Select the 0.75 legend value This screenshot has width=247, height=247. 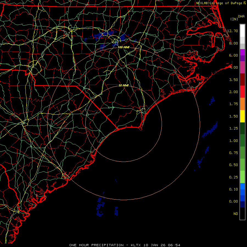click(x=234, y=153)
